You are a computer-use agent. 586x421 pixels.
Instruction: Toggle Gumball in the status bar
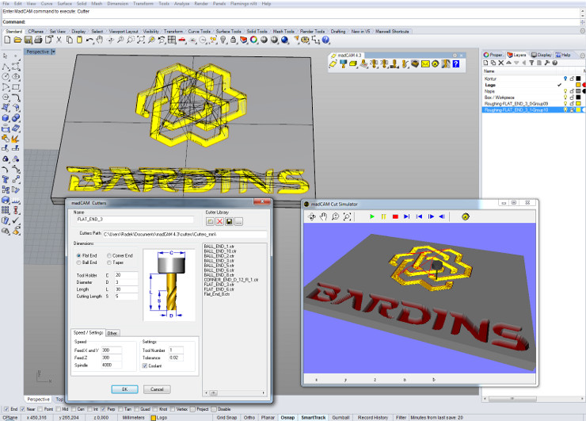[x=341, y=417]
